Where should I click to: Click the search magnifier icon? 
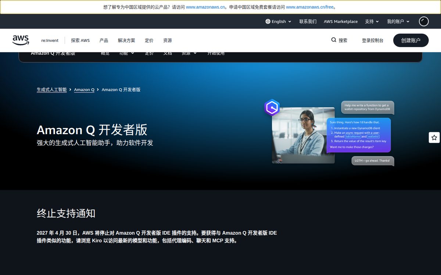(334, 40)
